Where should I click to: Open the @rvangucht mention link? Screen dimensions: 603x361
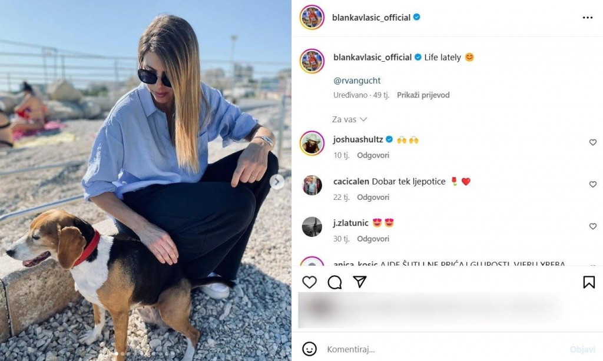357,81
